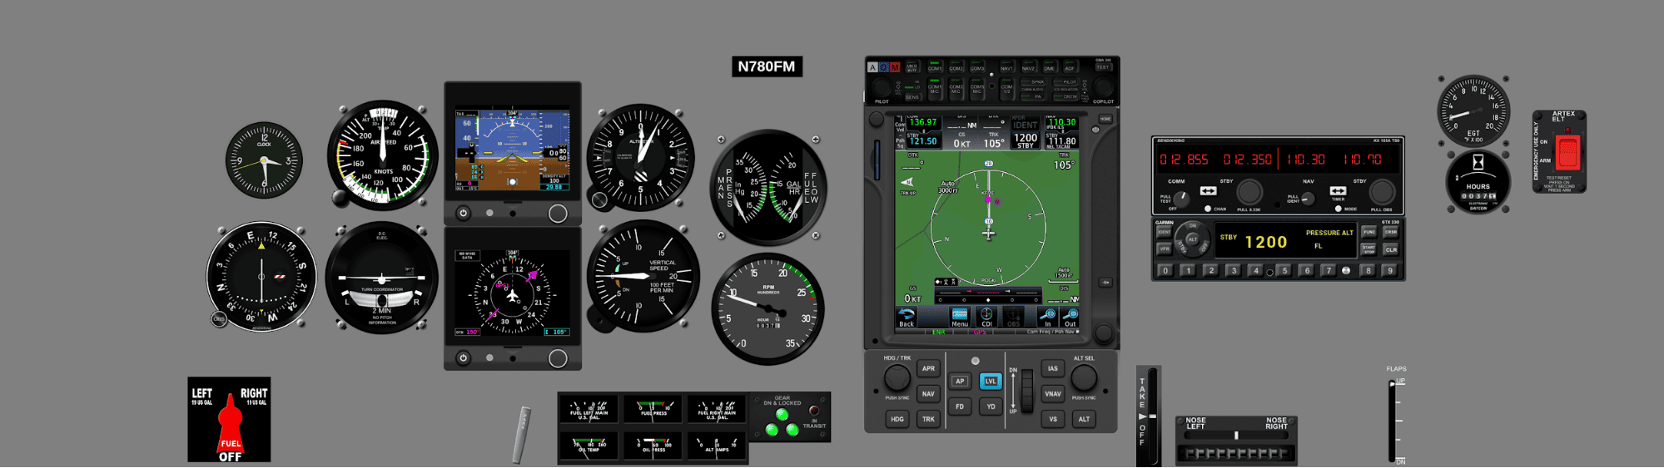Click the NAV standby frequency tuning knob
Screen dimensions: 1664x468
[x=1382, y=192]
